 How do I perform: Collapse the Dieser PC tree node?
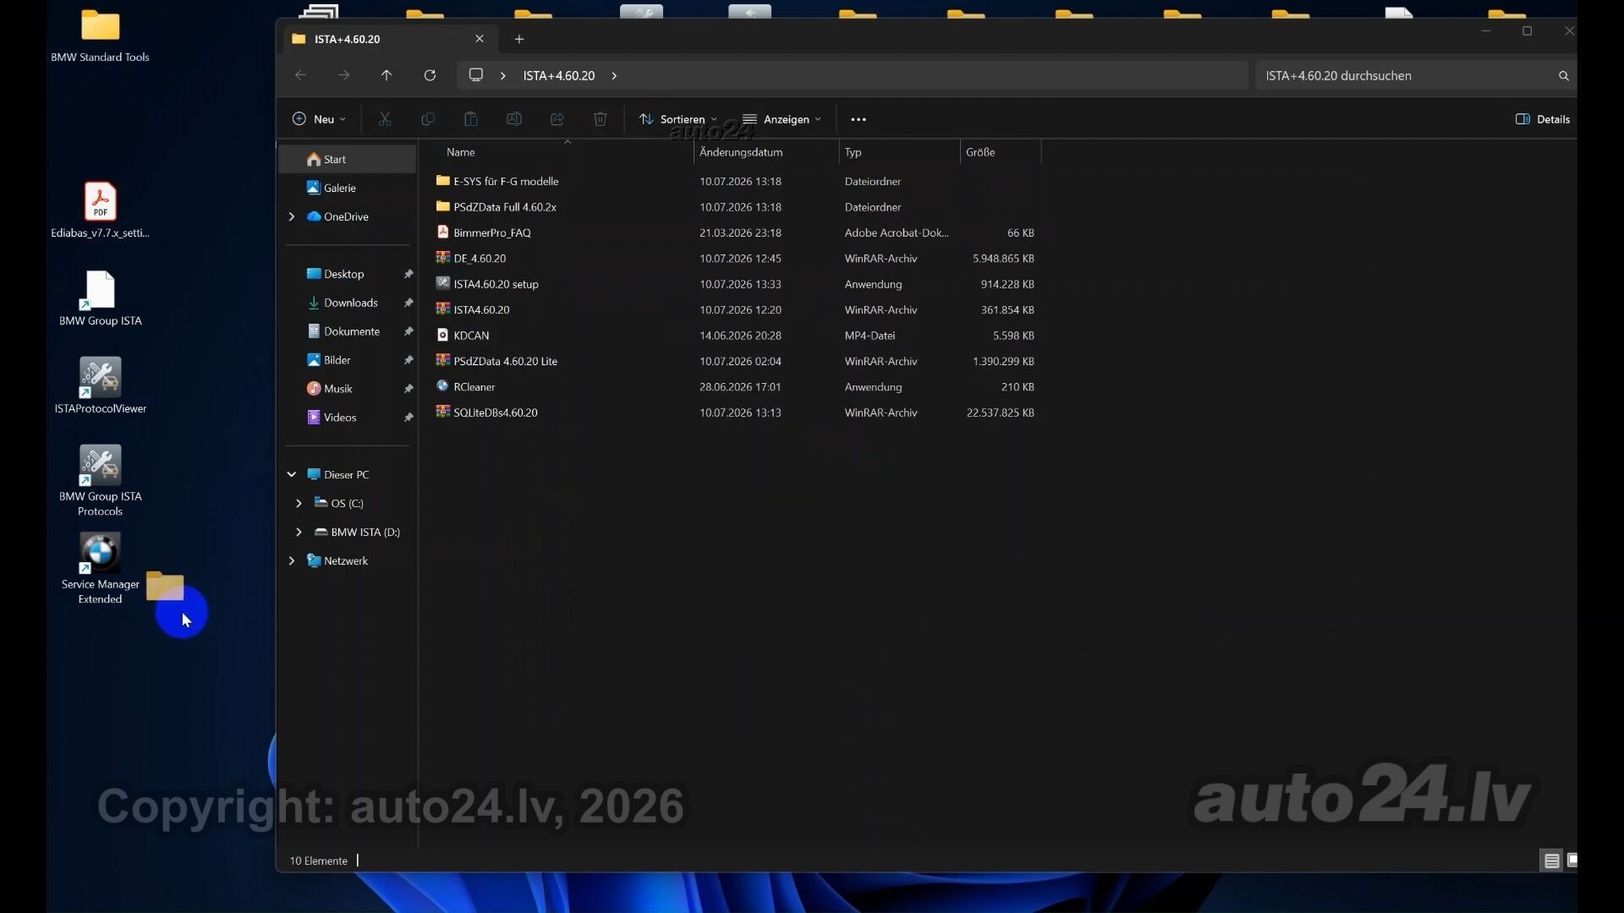point(292,474)
